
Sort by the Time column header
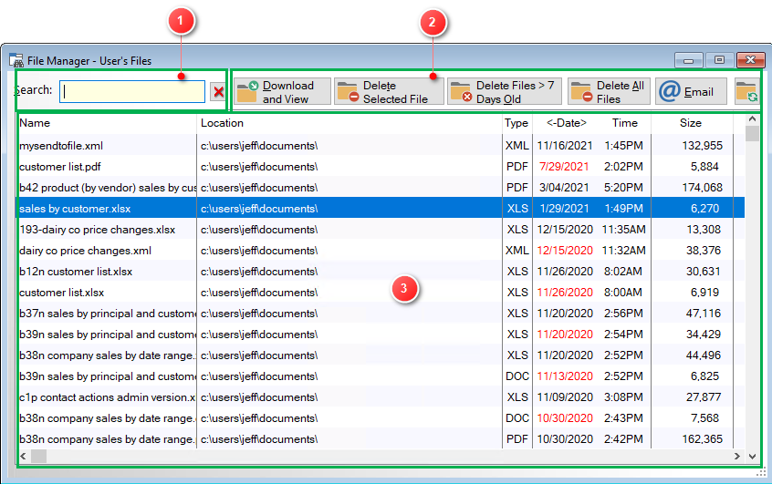(625, 123)
